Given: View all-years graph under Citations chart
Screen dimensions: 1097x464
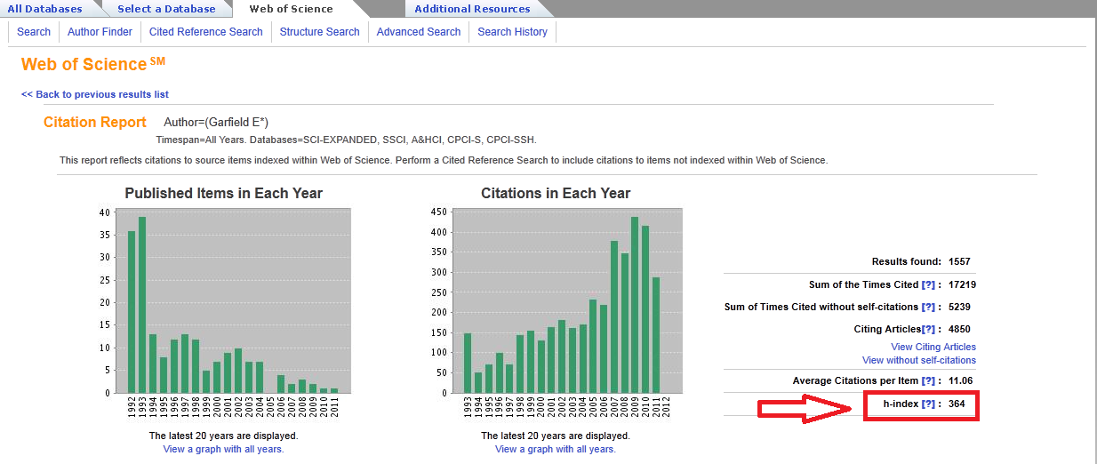Looking at the screenshot, I should coord(556,449).
